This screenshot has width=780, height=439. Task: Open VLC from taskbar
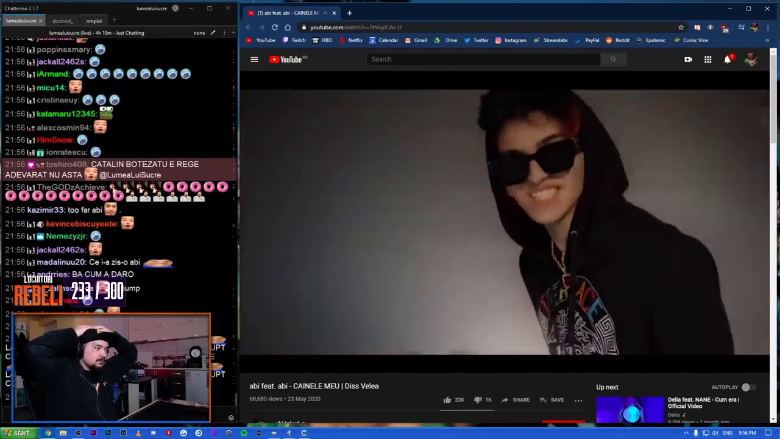click(x=138, y=433)
